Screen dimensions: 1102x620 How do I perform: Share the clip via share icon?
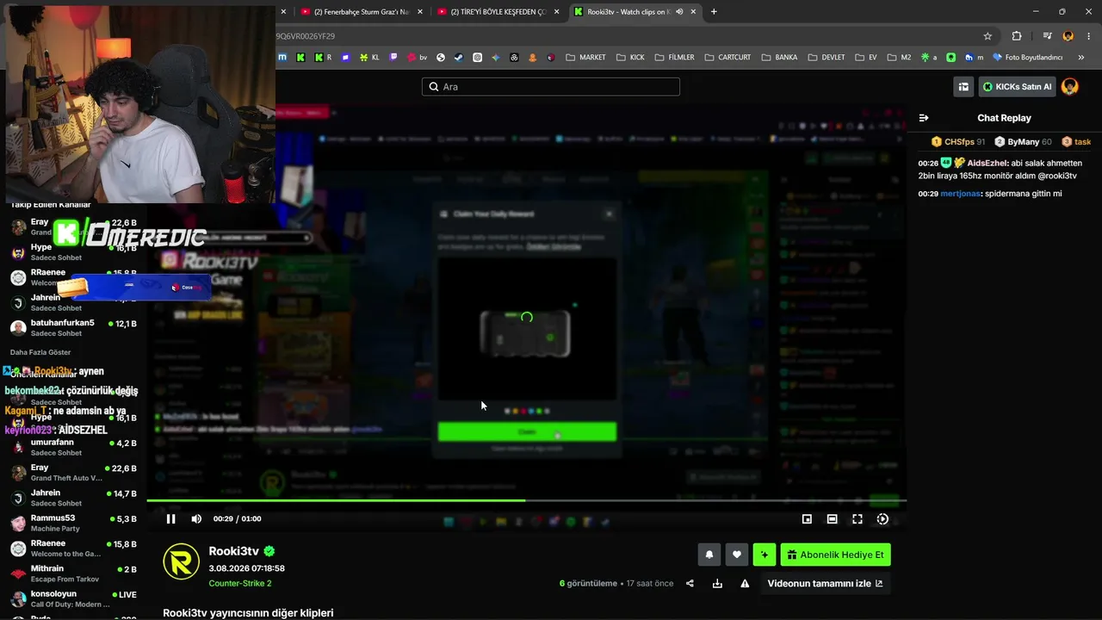click(690, 583)
